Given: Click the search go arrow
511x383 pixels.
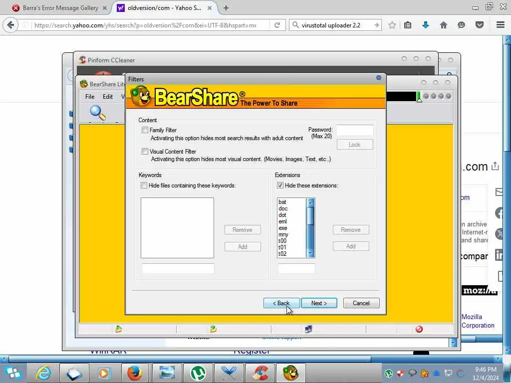Looking at the screenshot, I should 376,25.
